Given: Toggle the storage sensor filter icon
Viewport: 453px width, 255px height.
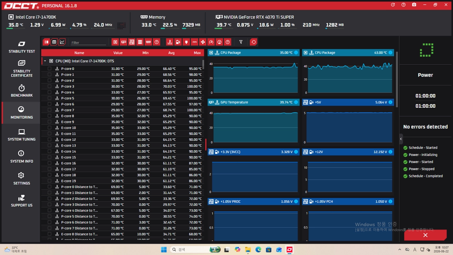Looking at the screenshot, I should [140, 42].
